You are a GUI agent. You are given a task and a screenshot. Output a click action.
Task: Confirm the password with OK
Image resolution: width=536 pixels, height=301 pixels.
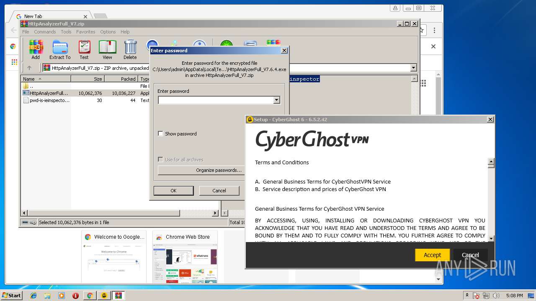click(173, 191)
